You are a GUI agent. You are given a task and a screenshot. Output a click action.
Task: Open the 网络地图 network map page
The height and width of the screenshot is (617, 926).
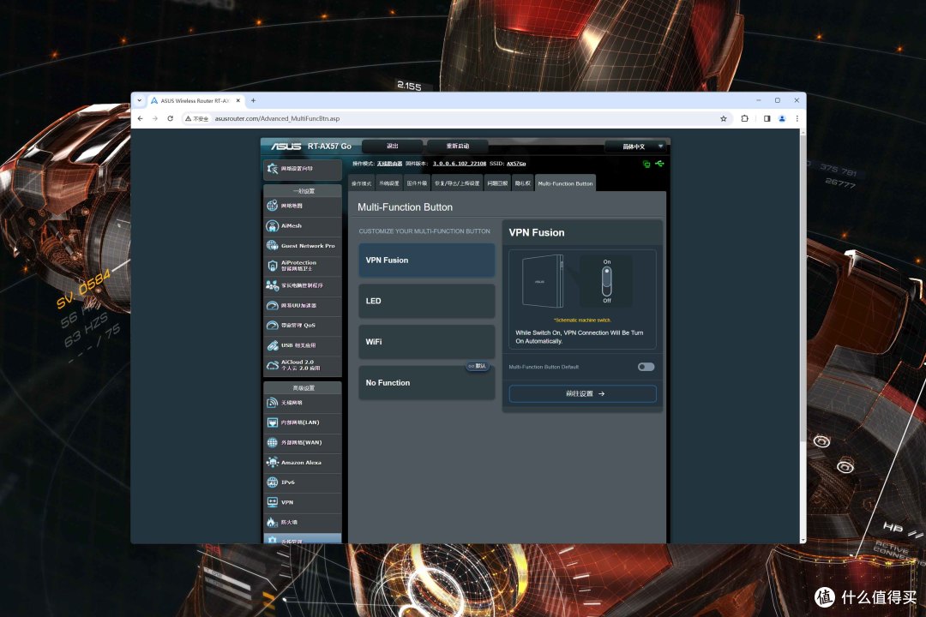(x=303, y=206)
